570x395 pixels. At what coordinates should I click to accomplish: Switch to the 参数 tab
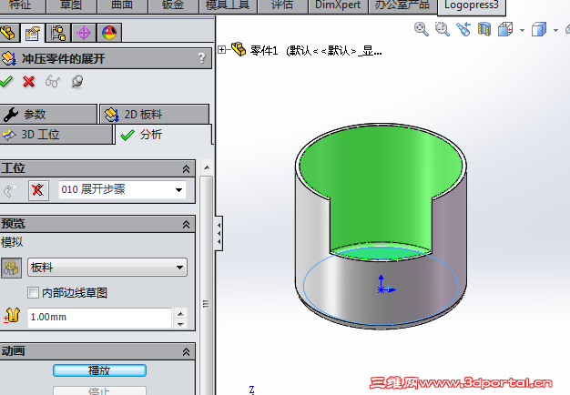click(x=48, y=115)
